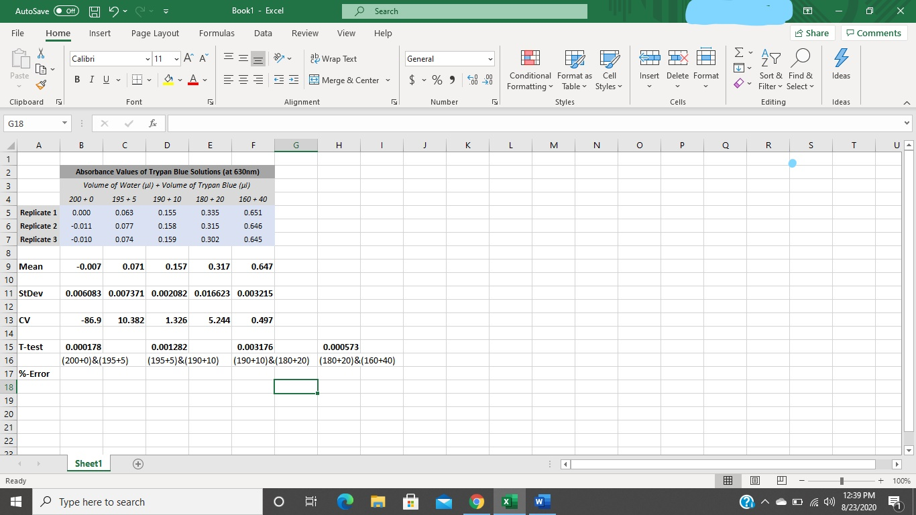Click the Share button
This screenshot has width=916, height=515.
point(811,33)
